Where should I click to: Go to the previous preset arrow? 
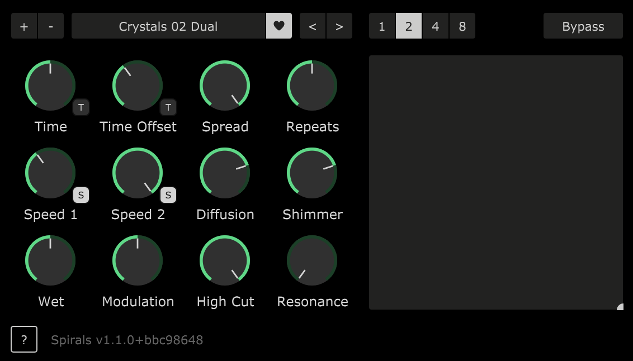point(313,26)
